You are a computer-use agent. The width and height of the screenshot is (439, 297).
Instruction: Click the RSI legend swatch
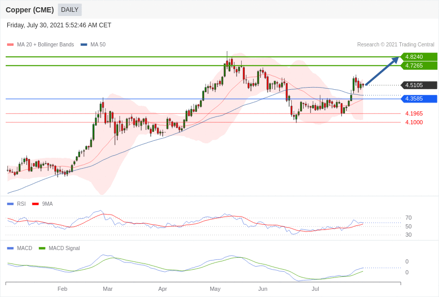point(10,204)
